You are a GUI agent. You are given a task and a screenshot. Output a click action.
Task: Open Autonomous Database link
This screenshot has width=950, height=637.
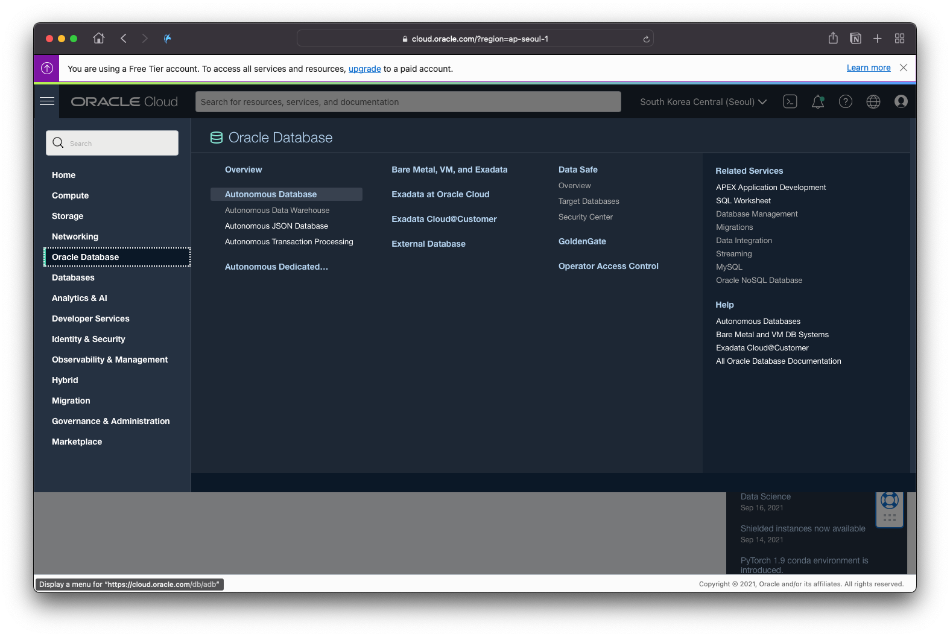tap(287, 194)
